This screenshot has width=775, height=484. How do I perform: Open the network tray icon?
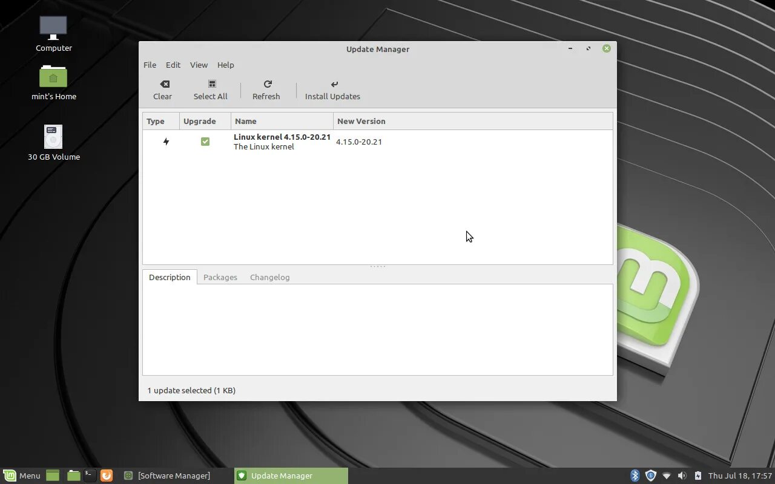[667, 476]
